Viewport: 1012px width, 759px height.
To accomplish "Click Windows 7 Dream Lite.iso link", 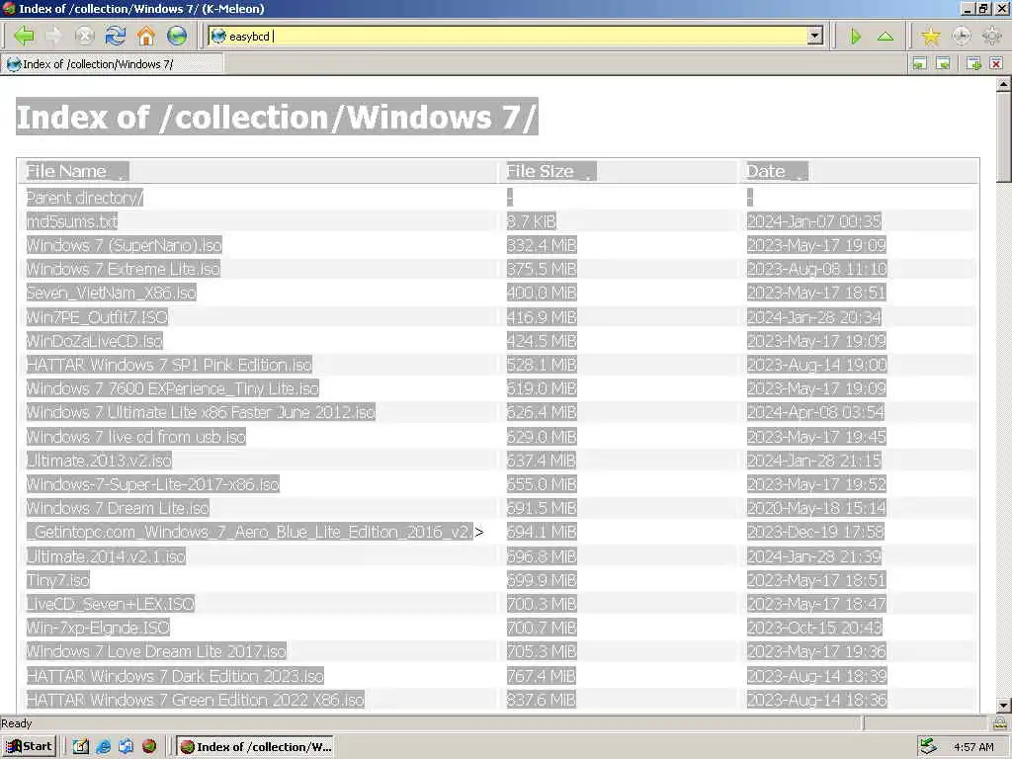I will click(119, 509).
